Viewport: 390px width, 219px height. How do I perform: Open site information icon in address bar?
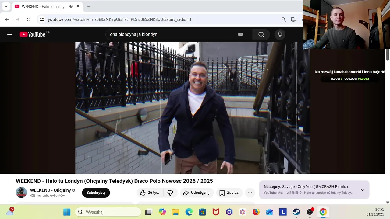(x=42, y=19)
